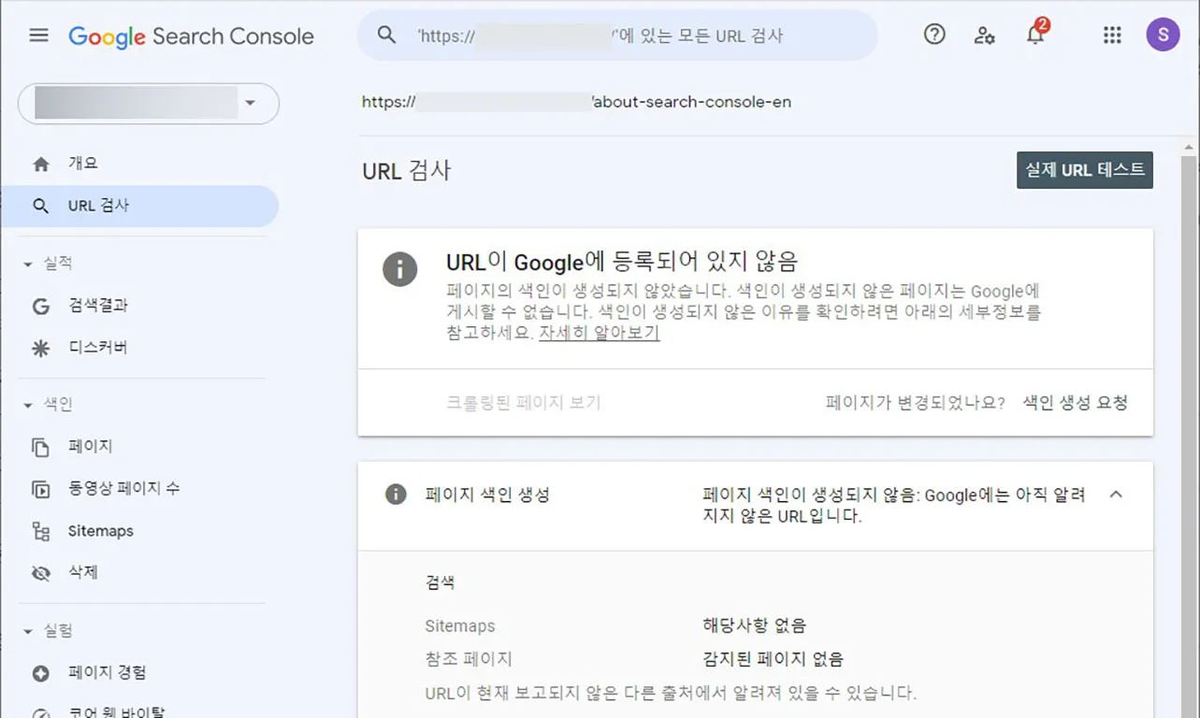Click the Google Search Console logo
The height and width of the screenshot is (718, 1200).
pos(191,36)
